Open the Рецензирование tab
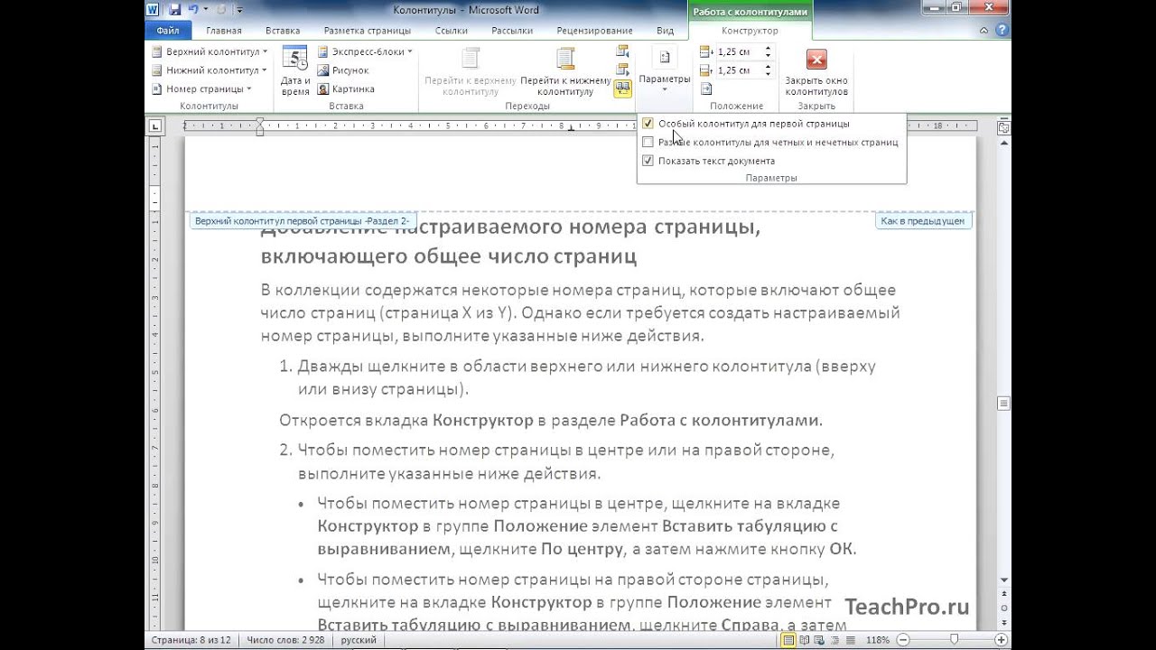Image resolution: width=1156 pixels, height=650 pixels. point(594,31)
